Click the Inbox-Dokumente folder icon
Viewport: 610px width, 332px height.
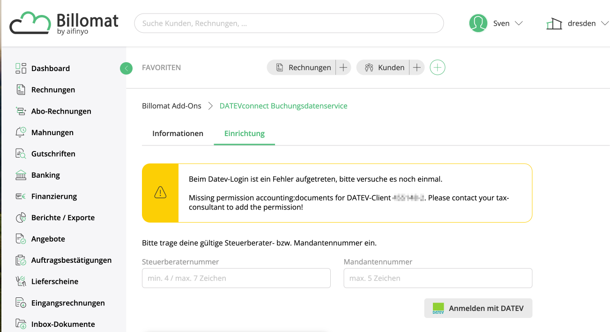pos(21,324)
